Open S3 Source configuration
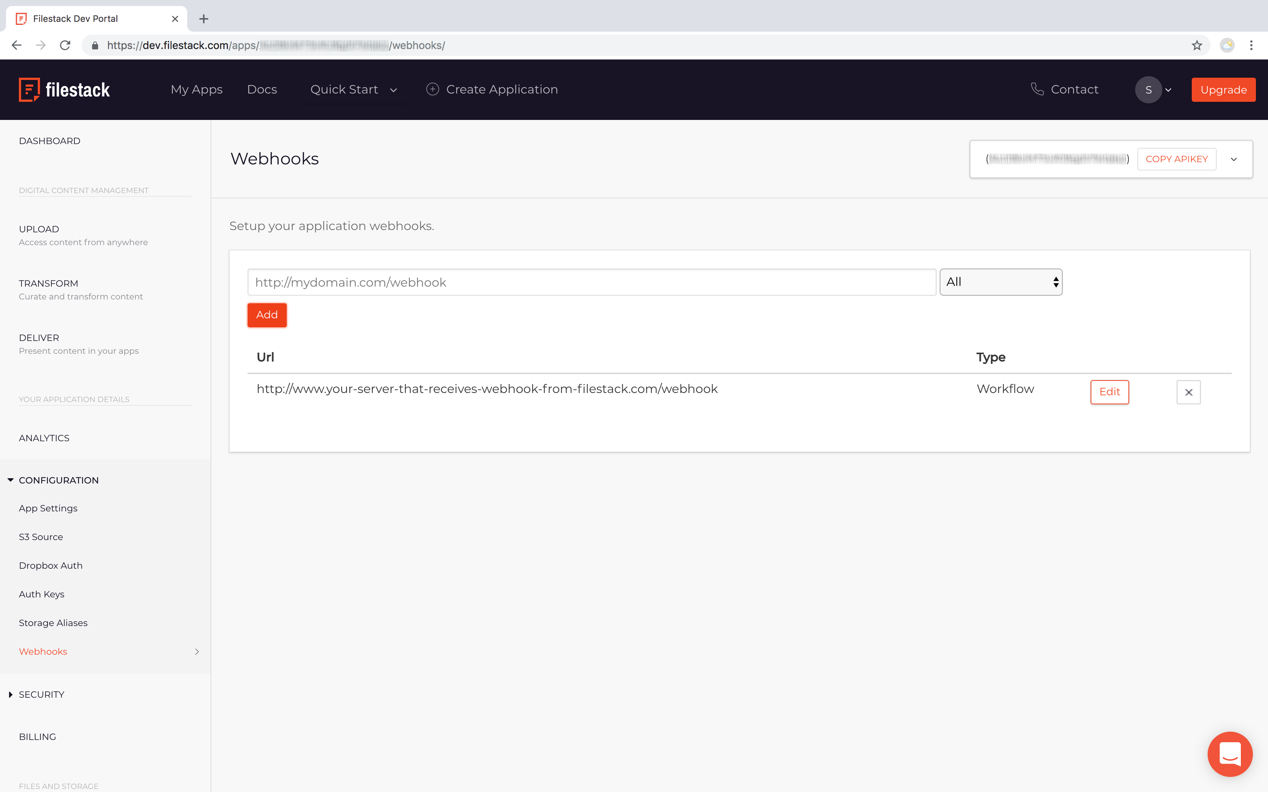The width and height of the screenshot is (1268, 792). 41,537
